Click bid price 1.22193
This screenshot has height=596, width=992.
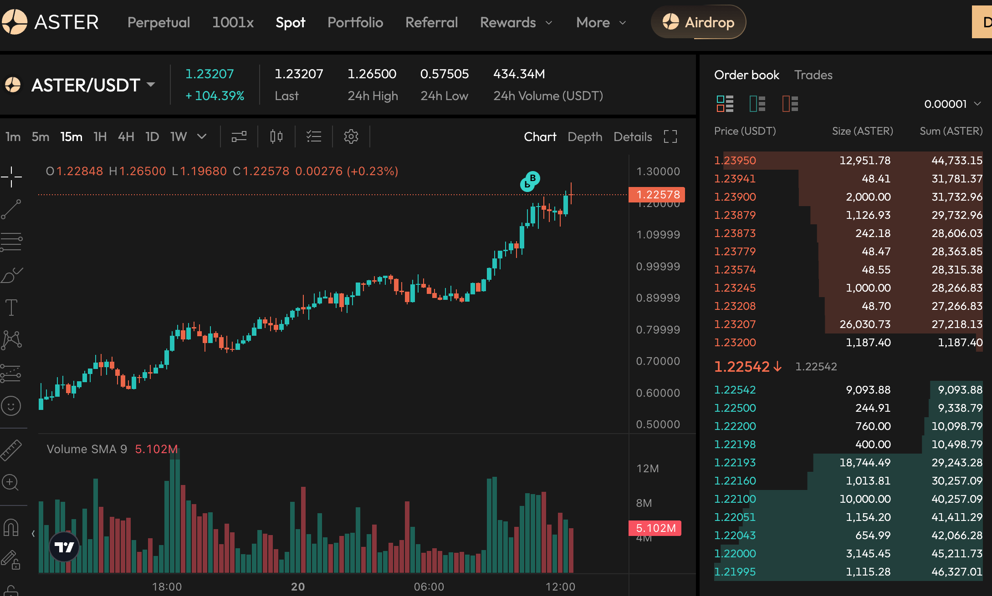[x=735, y=462]
